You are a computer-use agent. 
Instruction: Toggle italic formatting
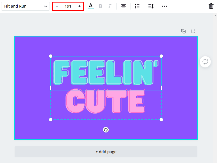(x=109, y=6)
